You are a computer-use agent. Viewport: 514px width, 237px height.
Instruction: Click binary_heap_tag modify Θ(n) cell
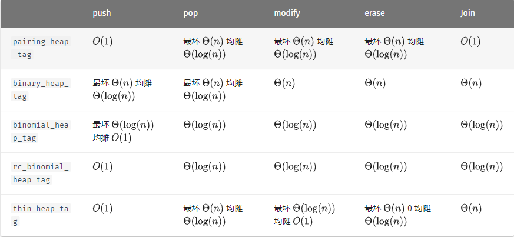coord(284,83)
